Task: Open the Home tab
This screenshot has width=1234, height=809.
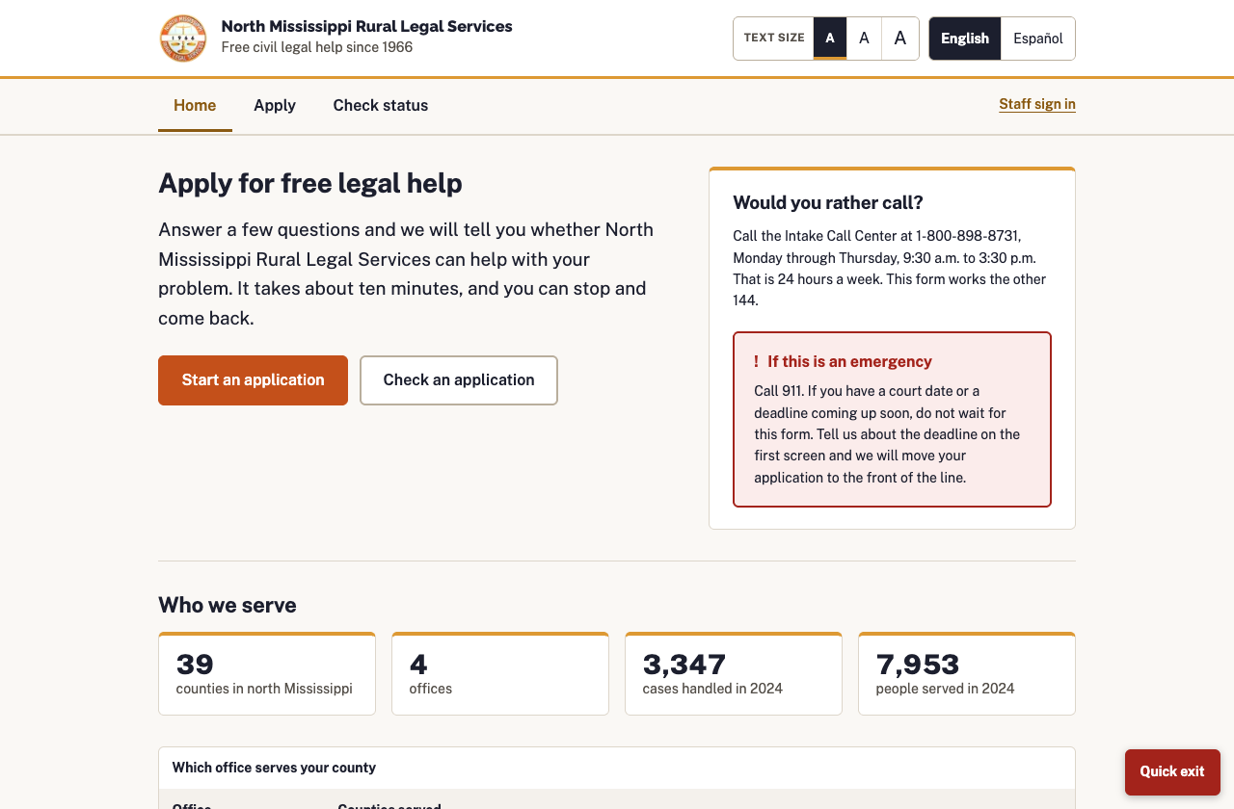Action: tap(195, 106)
